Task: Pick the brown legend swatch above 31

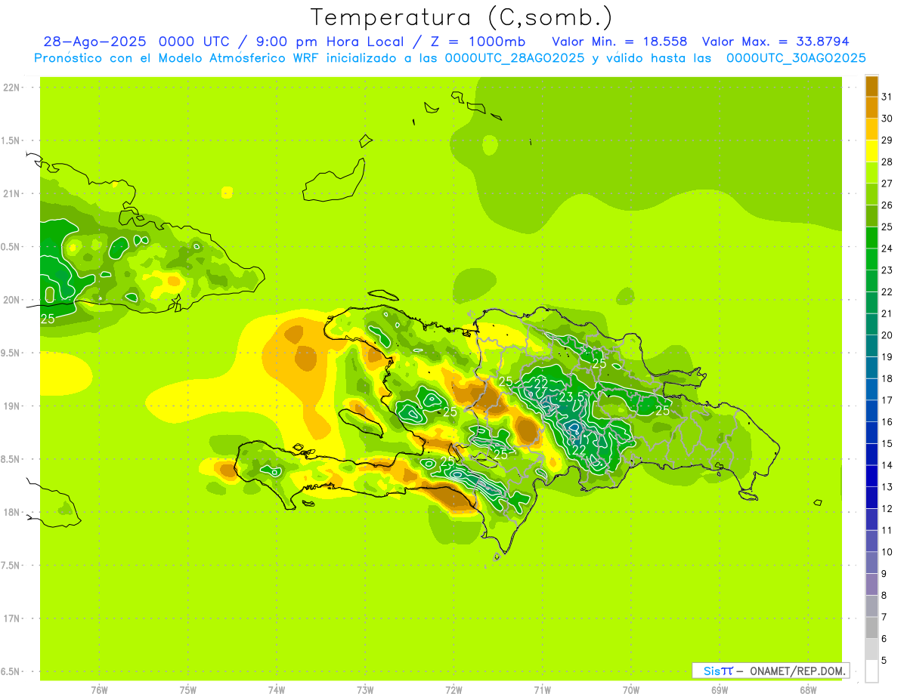Action: click(871, 86)
